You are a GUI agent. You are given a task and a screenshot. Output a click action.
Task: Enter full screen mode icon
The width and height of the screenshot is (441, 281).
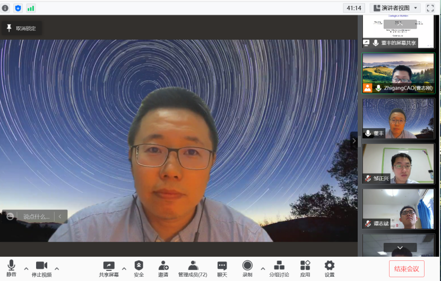(x=430, y=8)
